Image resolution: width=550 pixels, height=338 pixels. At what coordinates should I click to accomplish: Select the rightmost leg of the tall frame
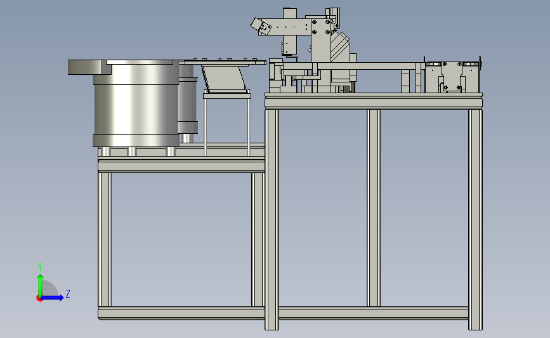(x=475, y=219)
